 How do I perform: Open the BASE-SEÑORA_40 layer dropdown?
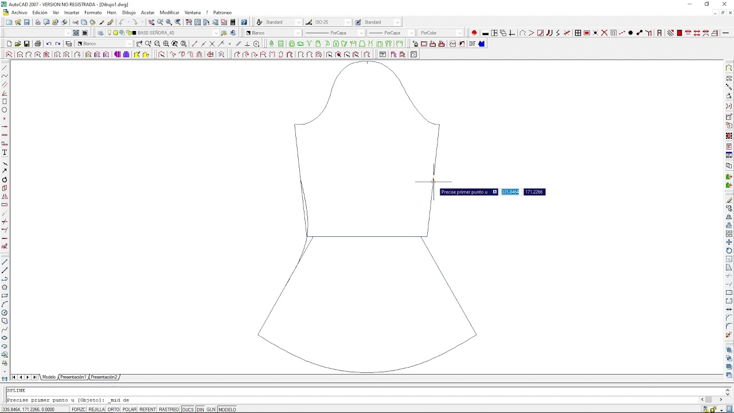216,33
